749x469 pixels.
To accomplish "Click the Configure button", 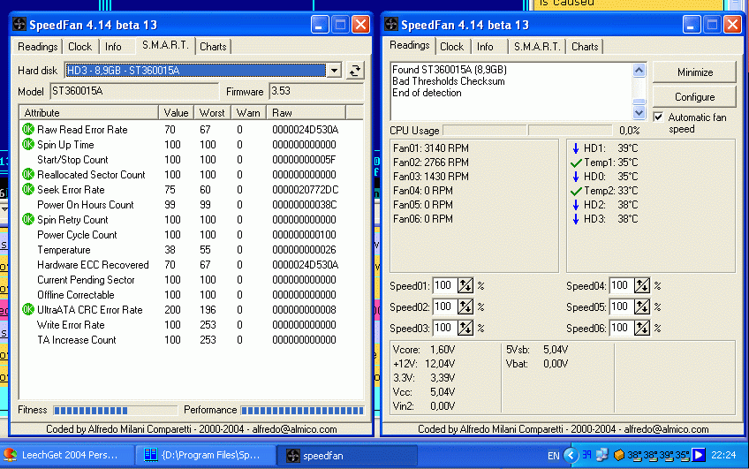I will (x=694, y=97).
